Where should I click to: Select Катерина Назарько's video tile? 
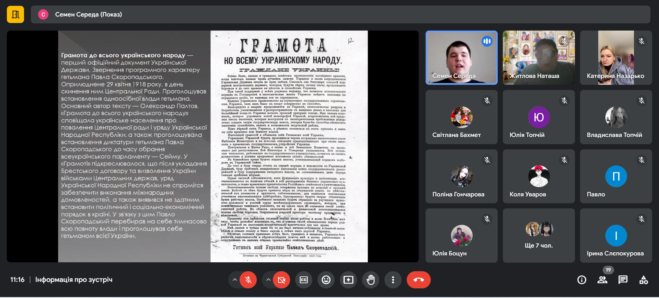(616, 58)
